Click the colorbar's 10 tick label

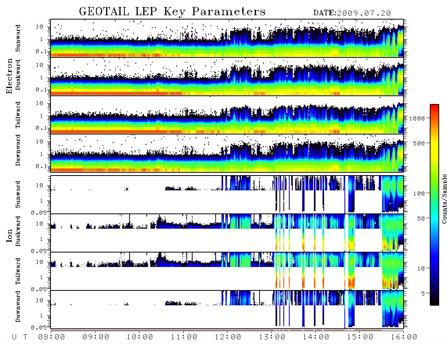coord(421,269)
